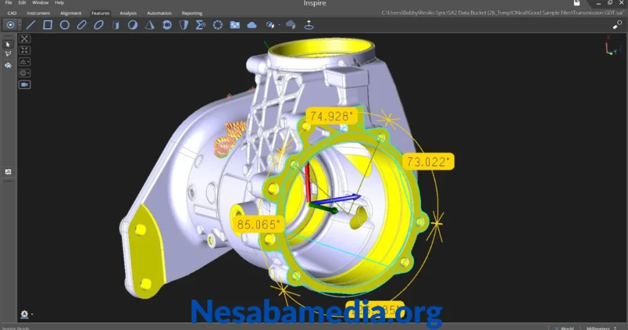Click the zoom extents X-arrows button
628x330 pixels.
(x=25, y=39)
